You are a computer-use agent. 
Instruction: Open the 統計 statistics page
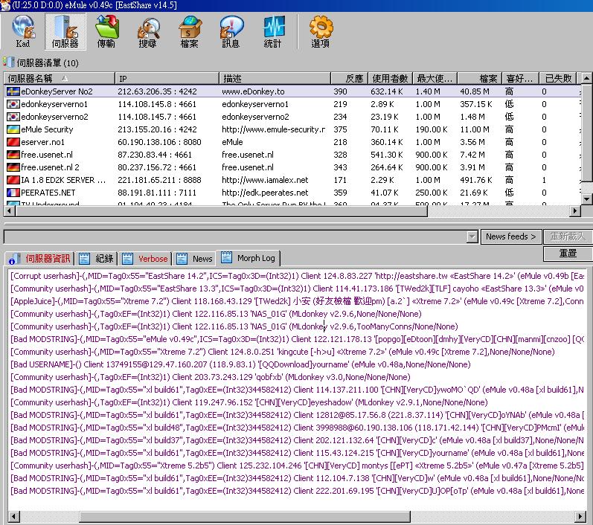(x=272, y=32)
